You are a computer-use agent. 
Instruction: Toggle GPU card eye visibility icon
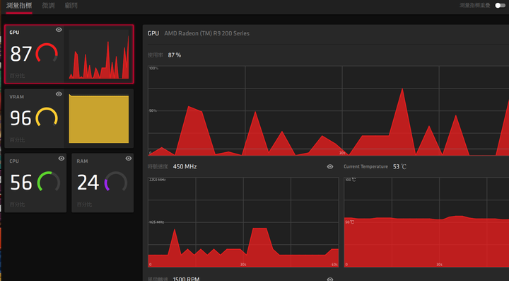(x=59, y=30)
